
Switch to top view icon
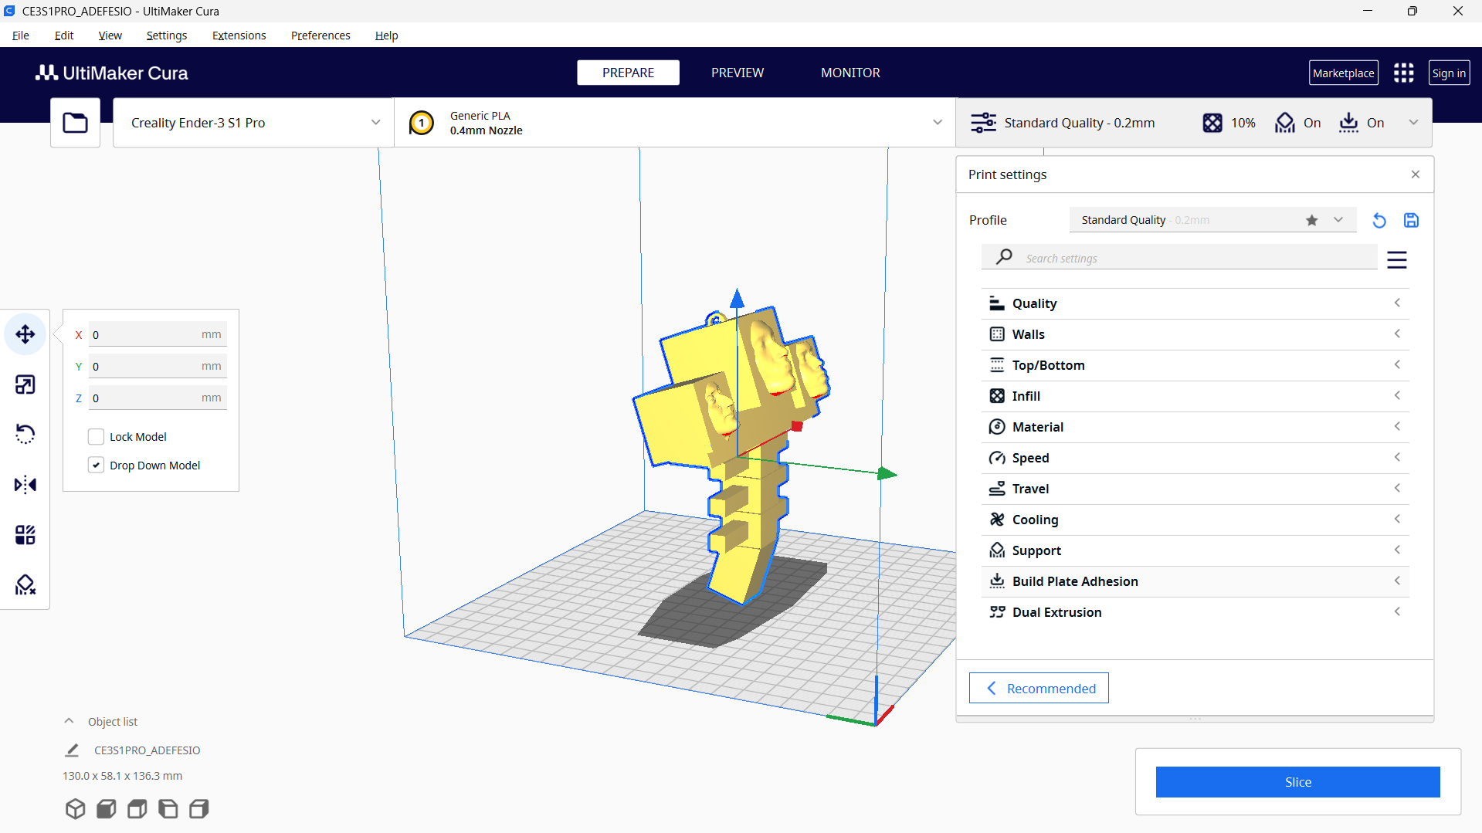click(x=137, y=809)
